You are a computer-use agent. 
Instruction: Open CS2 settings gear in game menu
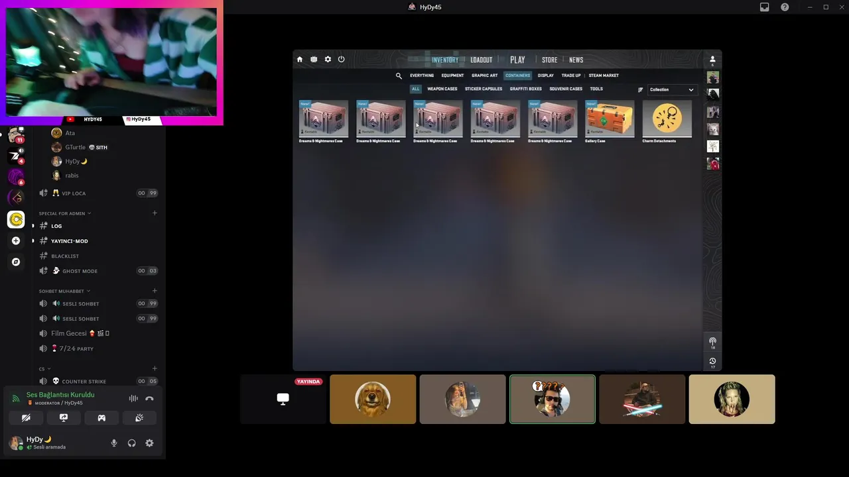click(x=328, y=60)
